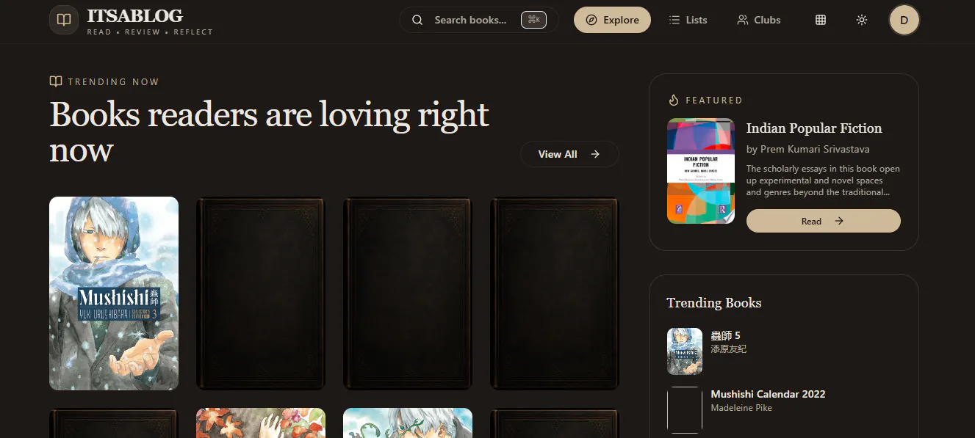Toggle light mode with sun icon
975x438 pixels.
[862, 20]
